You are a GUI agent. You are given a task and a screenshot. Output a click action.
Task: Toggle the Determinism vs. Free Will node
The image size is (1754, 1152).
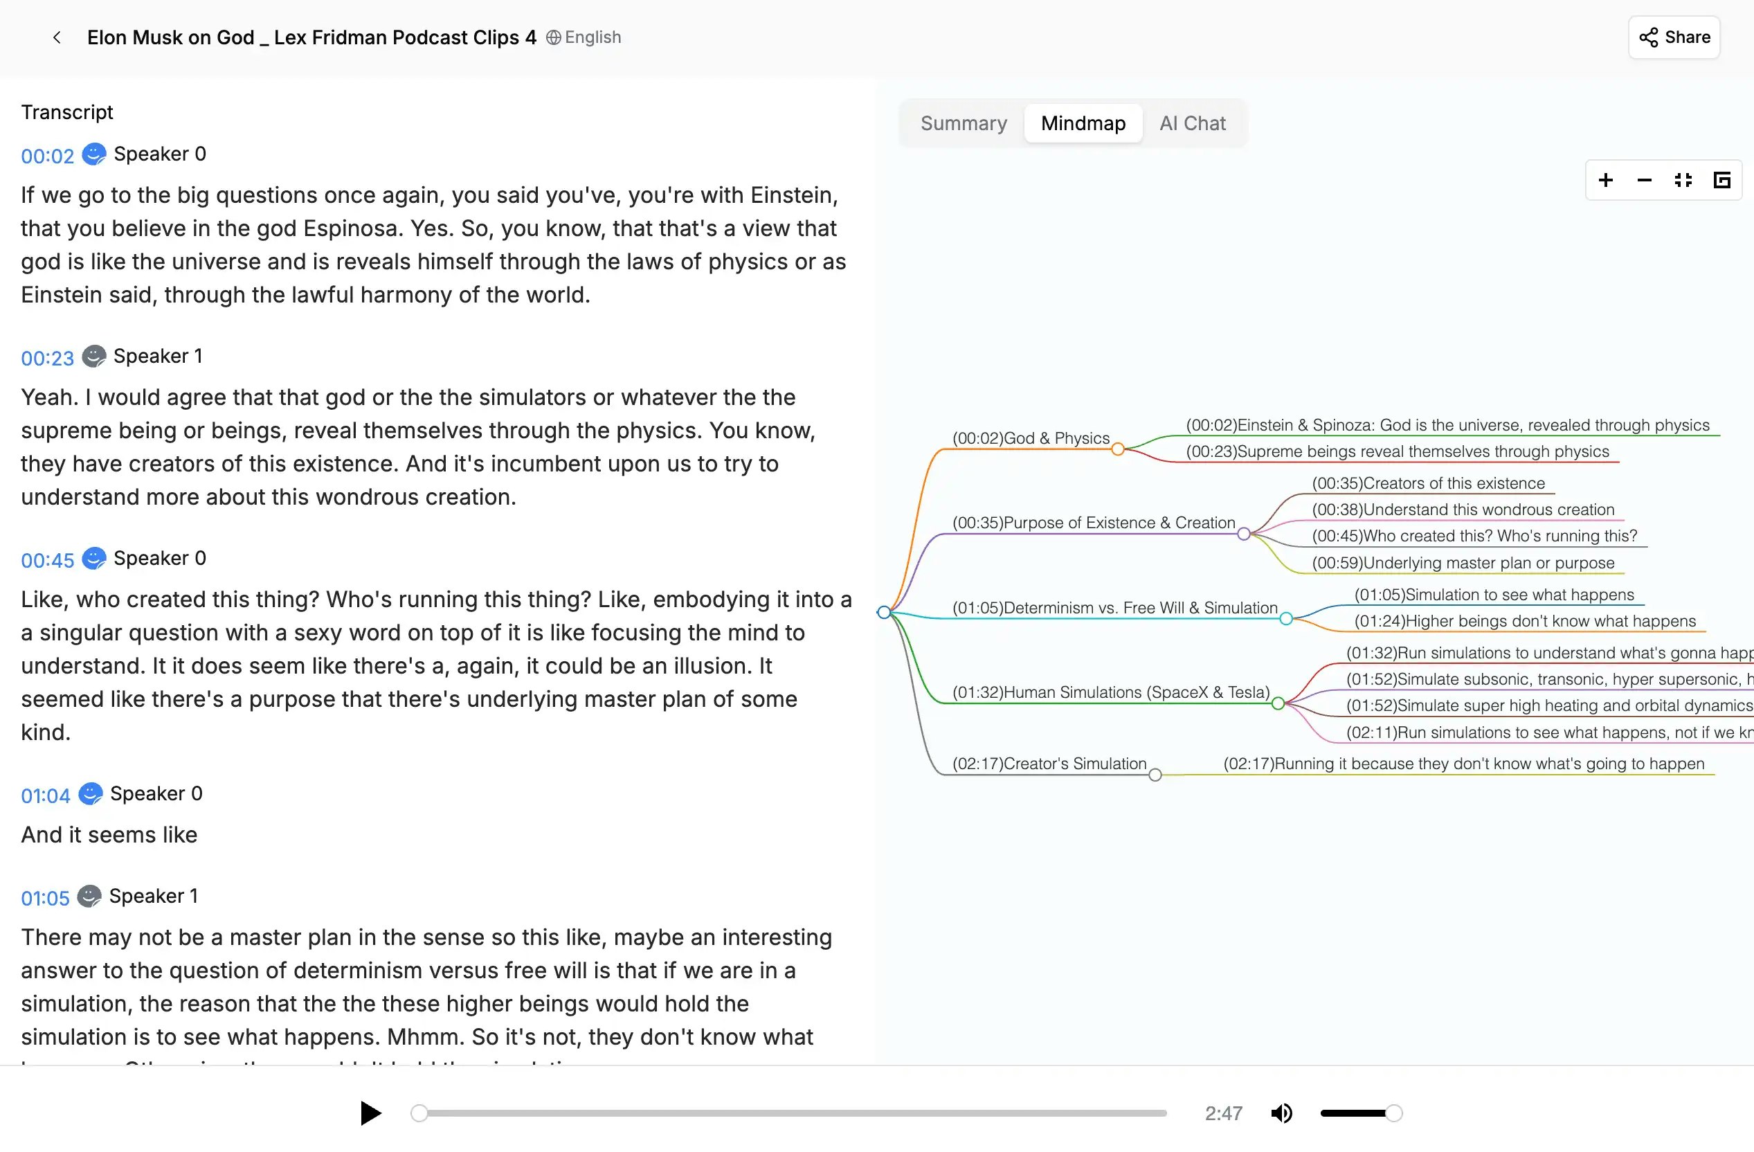coord(1286,619)
